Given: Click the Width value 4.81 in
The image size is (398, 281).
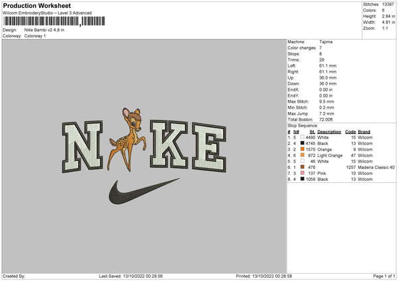Looking at the screenshot, I should (388, 23).
